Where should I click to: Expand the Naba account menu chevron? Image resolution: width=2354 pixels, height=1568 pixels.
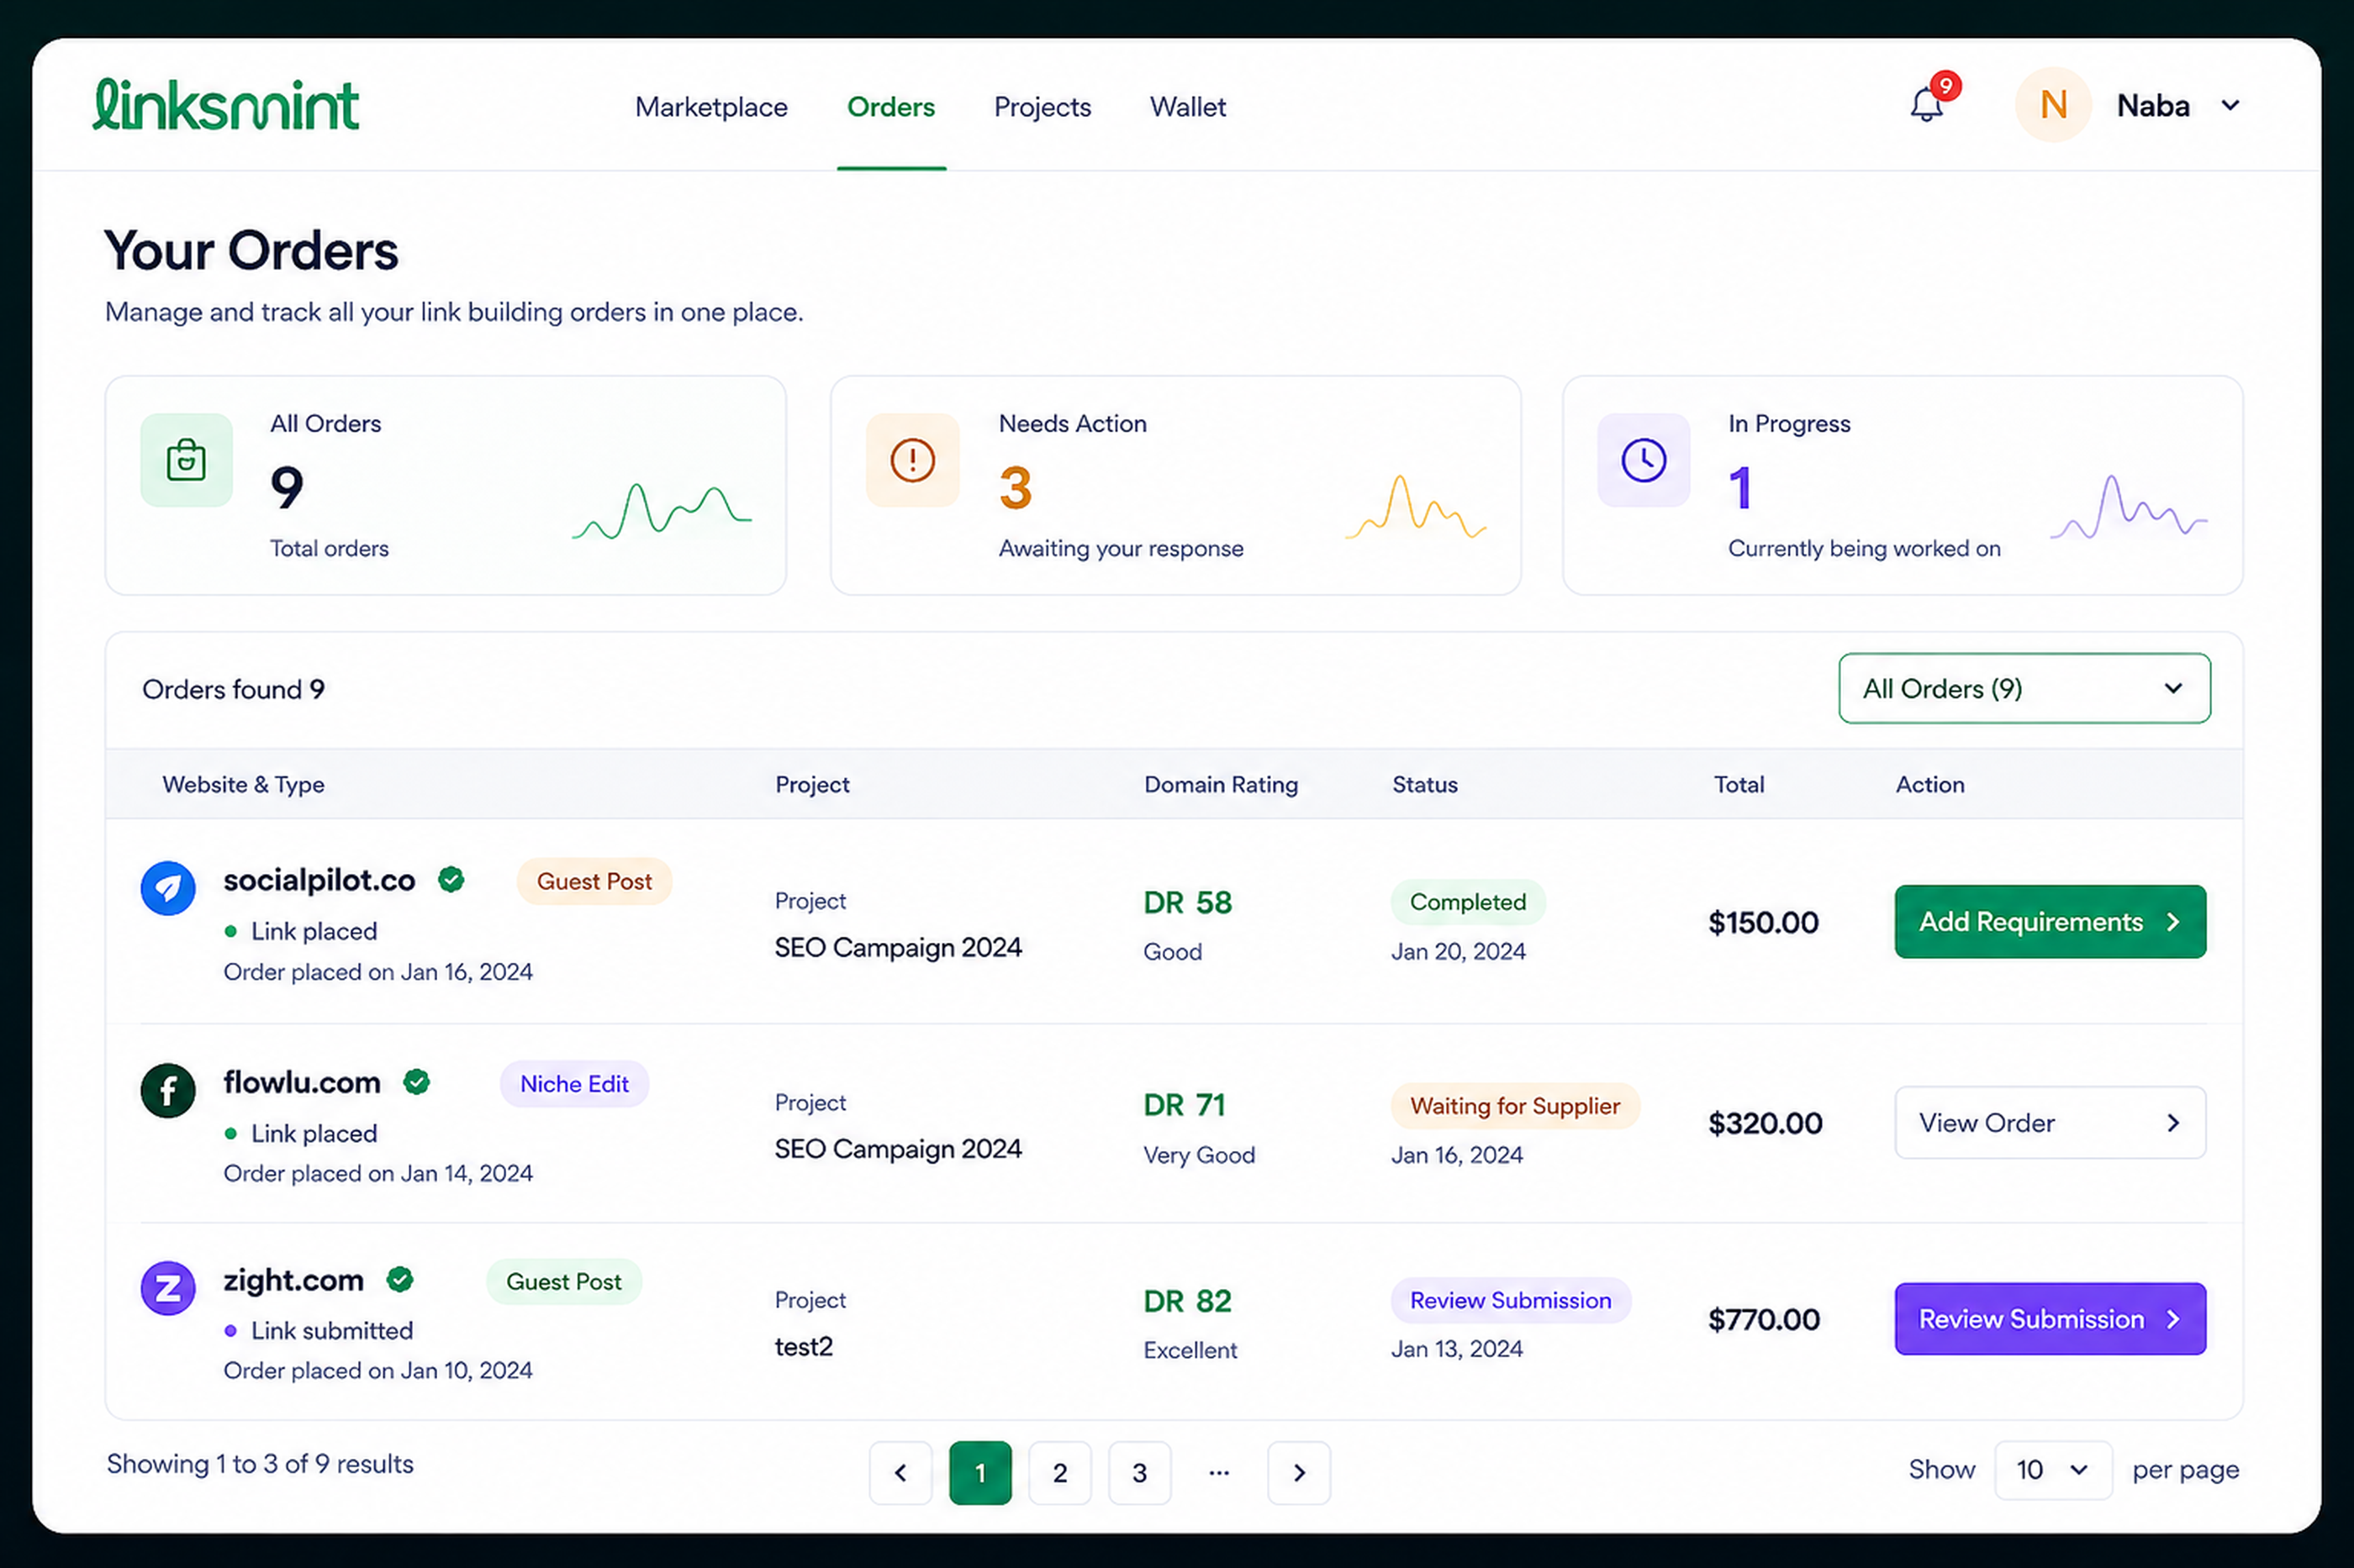[2230, 105]
